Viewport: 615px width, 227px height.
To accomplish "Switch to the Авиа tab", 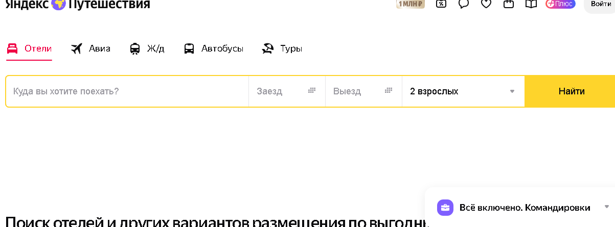I will click(x=90, y=49).
